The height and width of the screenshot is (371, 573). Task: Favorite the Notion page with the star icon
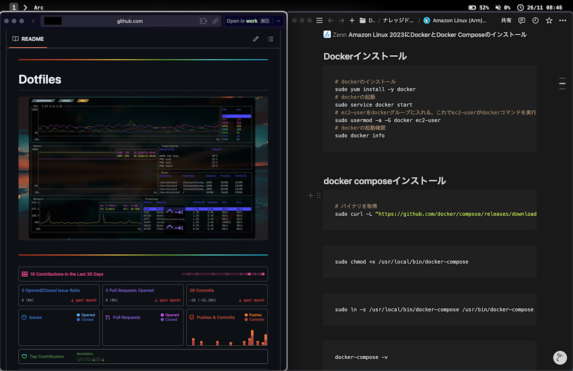pyautogui.click(x=549, y=20)
